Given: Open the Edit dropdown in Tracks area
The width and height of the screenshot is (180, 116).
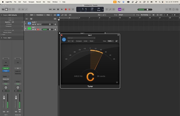Looking at the screenshot, I should [x=33, y=15].
